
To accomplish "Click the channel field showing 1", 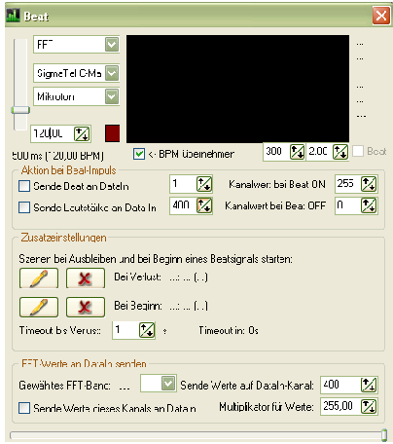I will [x=183, y=184].
